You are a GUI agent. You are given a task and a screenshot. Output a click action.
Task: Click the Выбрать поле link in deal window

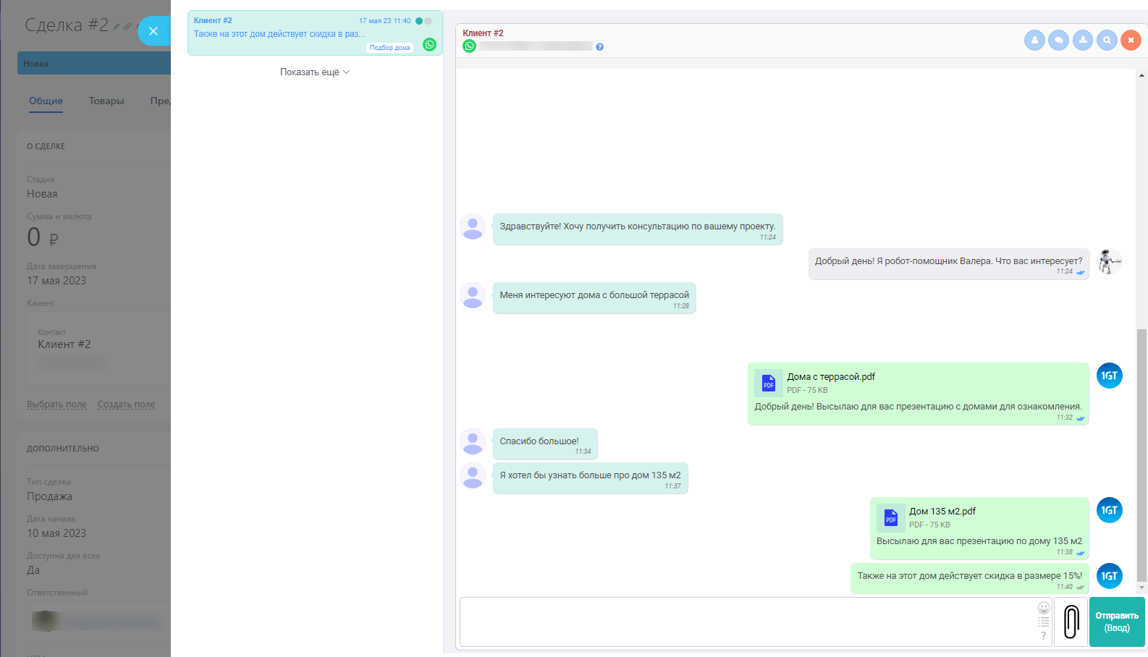tap(56, 404)
